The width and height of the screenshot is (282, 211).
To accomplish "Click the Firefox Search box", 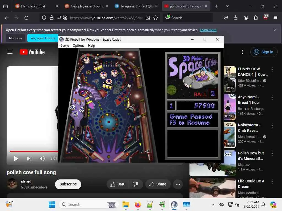I will 188,18.
